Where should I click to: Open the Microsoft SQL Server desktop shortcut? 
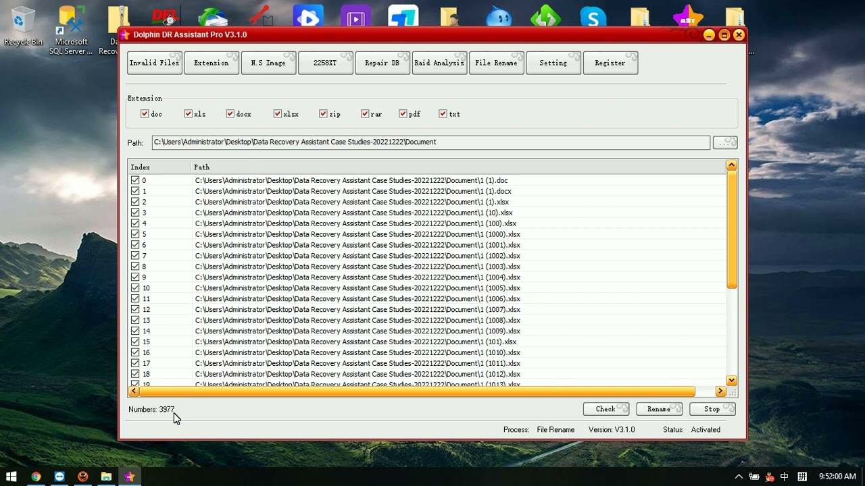coord(71,30)
